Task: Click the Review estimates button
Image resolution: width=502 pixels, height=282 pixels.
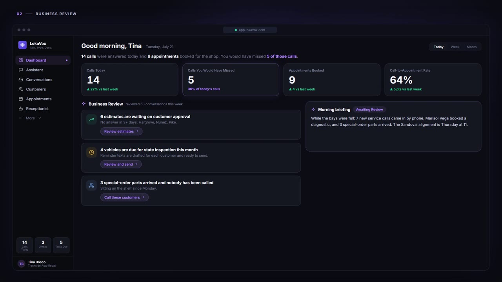Action: pyautogui.click(x=121, y=131)
